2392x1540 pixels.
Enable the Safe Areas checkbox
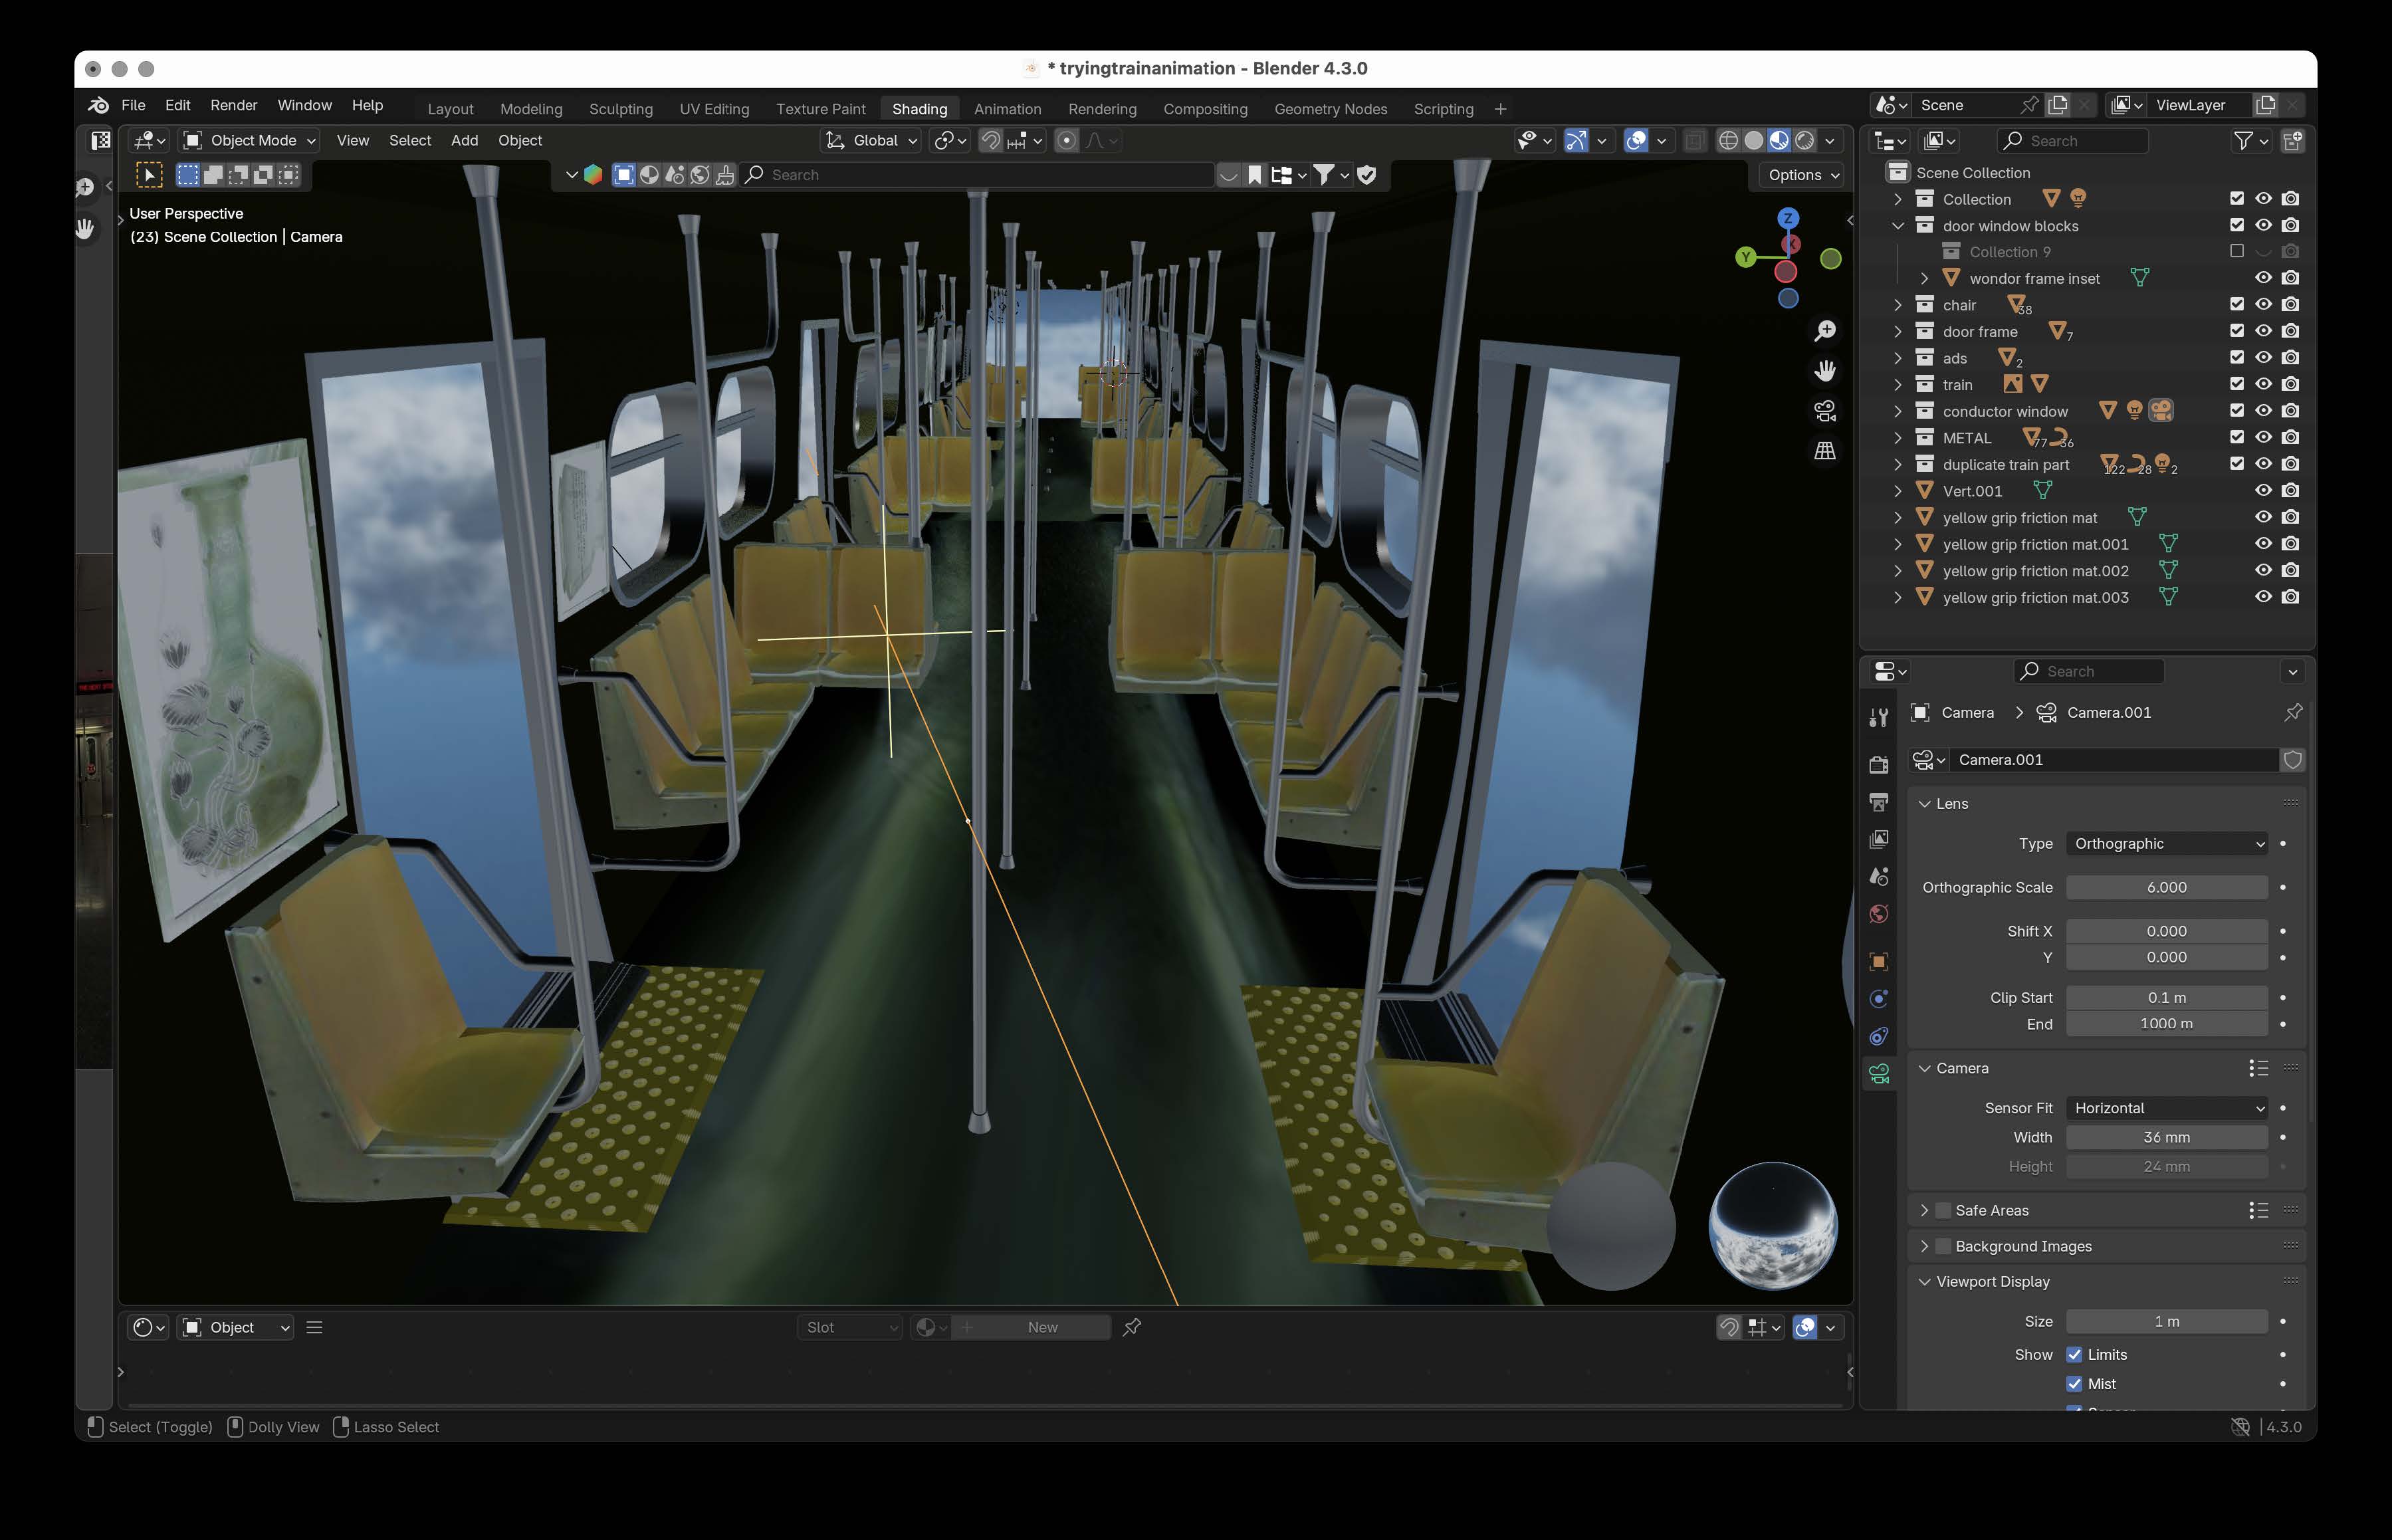coord(1943,1211)
